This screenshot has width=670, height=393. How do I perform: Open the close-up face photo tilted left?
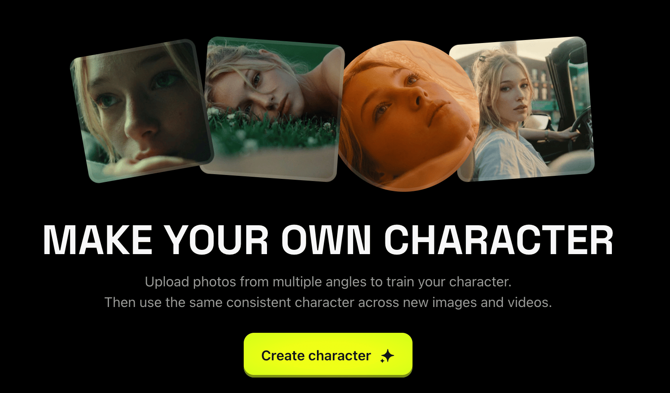tap(142, 111)
